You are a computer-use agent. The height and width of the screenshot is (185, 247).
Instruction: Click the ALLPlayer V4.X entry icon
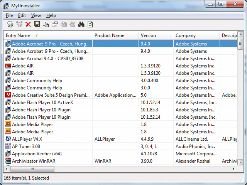(8, 139)
